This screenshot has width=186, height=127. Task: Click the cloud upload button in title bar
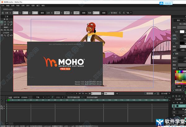(x=166, y=3)
